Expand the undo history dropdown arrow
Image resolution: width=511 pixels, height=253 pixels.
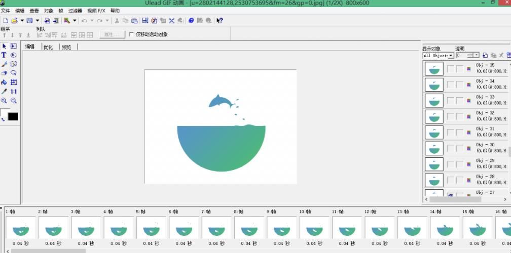92,20
